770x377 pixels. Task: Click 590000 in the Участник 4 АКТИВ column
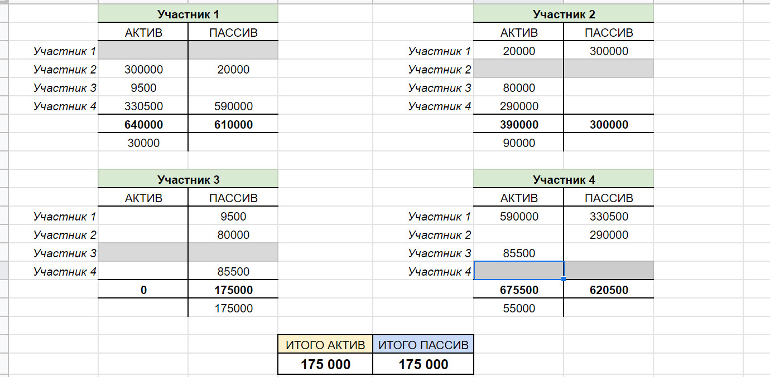pos(519,217)
